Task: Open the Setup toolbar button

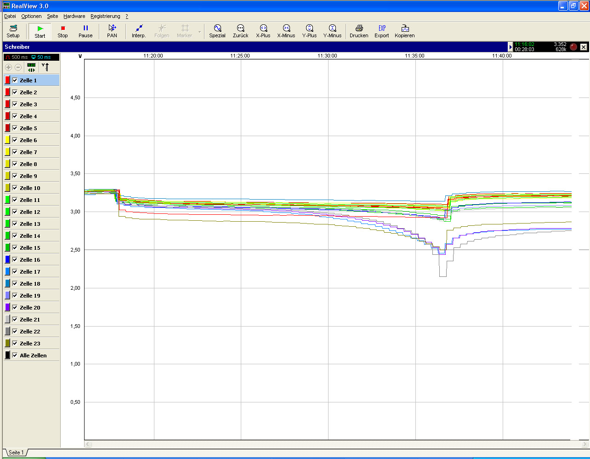Action: (13, 31)
